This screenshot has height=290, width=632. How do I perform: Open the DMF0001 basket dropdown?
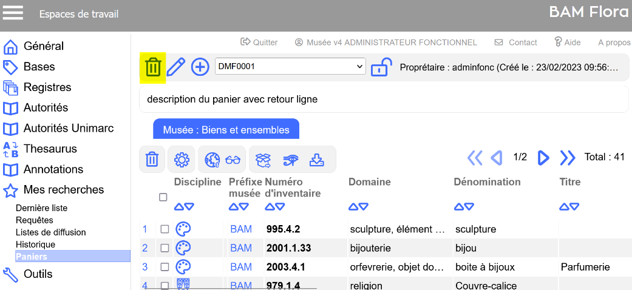coord(290,67)
